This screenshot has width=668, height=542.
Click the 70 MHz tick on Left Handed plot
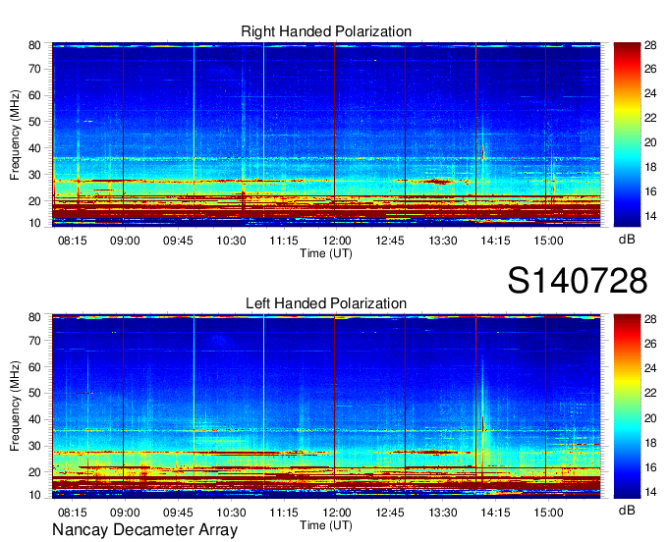tap(34, 340)
